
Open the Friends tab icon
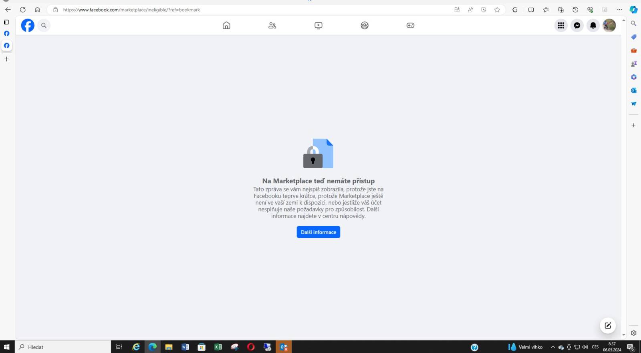272,25
